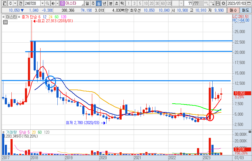Click the date field 2023/07/03
The image size is (252, 161).
pos(236,3)
